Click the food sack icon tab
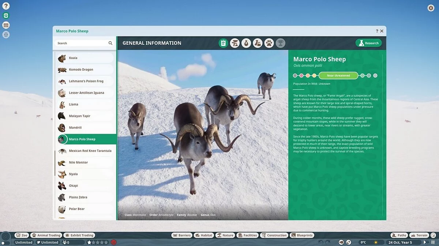 coord(246,43)
